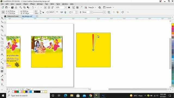Toggle the Show grid button
174x98 pixels.
[77, 7]
